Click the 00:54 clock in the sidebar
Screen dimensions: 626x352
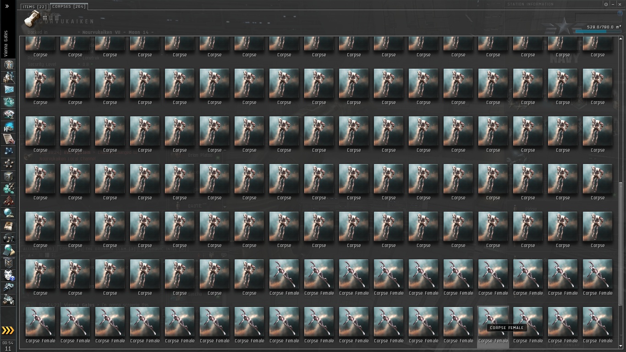coord(8,343)
